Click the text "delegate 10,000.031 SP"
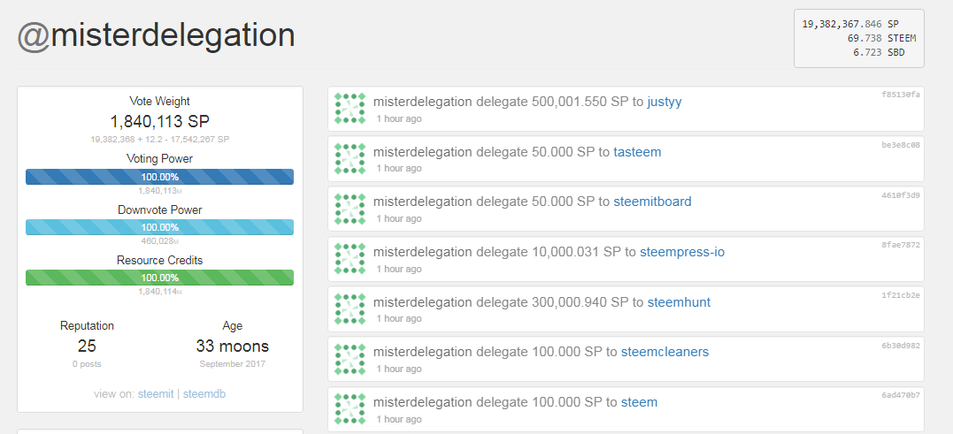The width and height of the screenshot is (953, 434). pyautogui.click(x=549, y=252)
